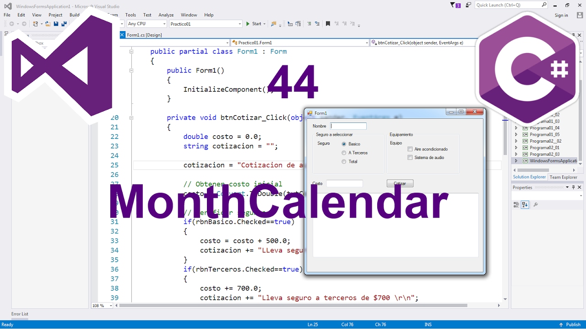Select Programa01_05 in Solution Explorer
Screen dimensions: 586x329
coord(544,134)
